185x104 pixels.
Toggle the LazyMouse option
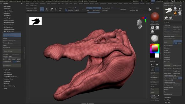point(97,8)
